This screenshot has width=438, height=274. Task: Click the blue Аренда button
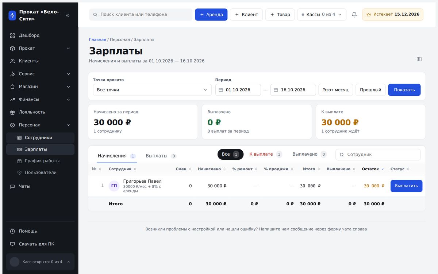(211, 15)
